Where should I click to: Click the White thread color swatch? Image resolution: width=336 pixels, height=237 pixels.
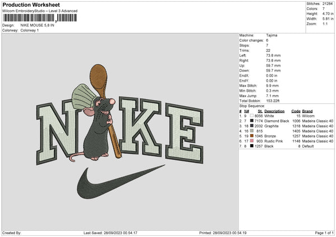[251, 116]
